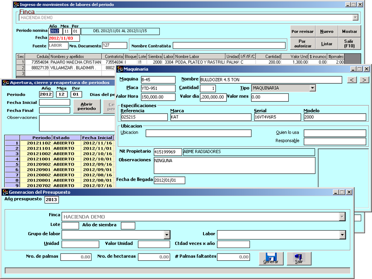Image resolution: width=372 pixels, height=279 pixels.
Task: Click the Estado column header in periods grid
Action: (x=67, y=138)
